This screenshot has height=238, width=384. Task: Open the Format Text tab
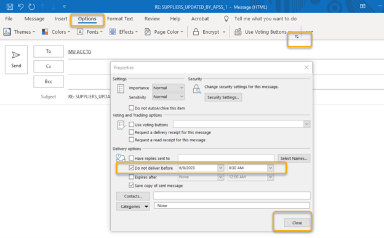click(x=120, y=18)
